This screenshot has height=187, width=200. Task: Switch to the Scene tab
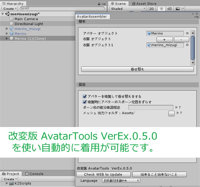(x=118, y=4)
